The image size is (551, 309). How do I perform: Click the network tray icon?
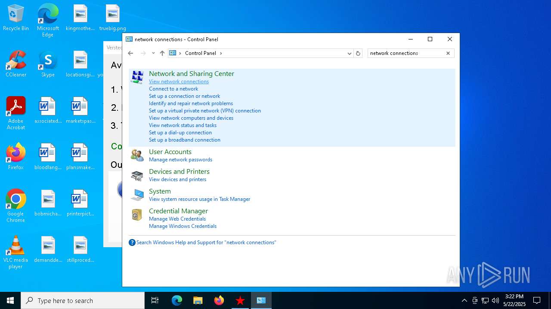coord(485,300)
